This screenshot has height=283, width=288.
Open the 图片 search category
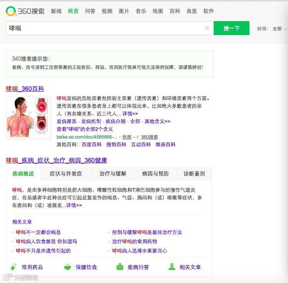tap(124, 11)
